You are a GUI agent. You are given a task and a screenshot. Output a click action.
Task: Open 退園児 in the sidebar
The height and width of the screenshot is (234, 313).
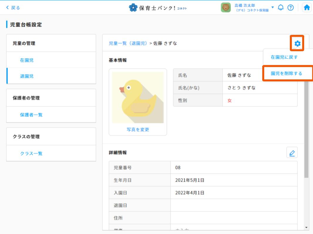pyautogui.click(x=27, y=76)
